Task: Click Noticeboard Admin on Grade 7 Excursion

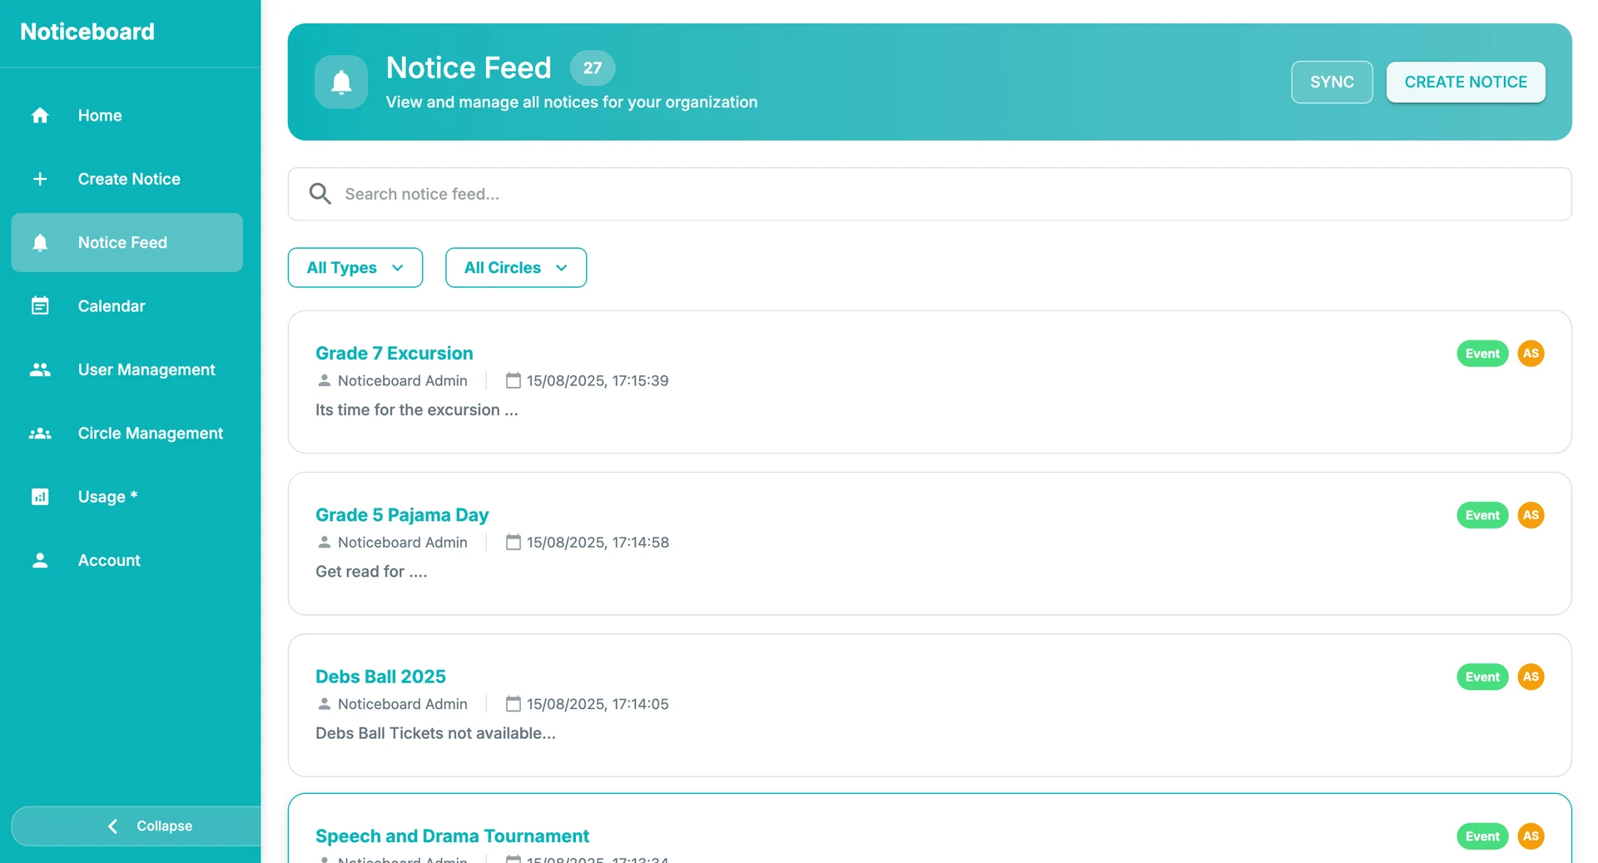Action: coord(403,380)
